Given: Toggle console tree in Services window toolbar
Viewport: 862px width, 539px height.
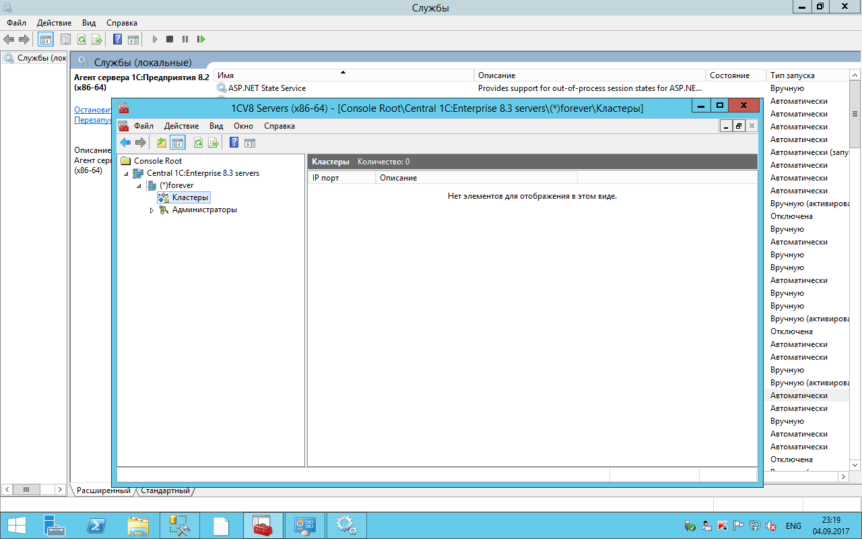Looking at the screenshot, I should pos(46,39).
